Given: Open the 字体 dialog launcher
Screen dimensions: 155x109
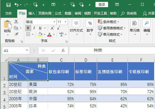Looking at the screenshot, I should (67, 41).
